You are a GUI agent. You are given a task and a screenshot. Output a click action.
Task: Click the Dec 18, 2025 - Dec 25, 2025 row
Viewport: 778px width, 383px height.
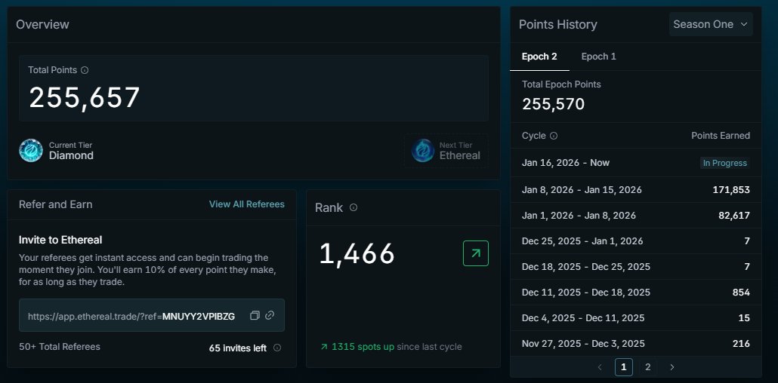click(x=635, y=267)
